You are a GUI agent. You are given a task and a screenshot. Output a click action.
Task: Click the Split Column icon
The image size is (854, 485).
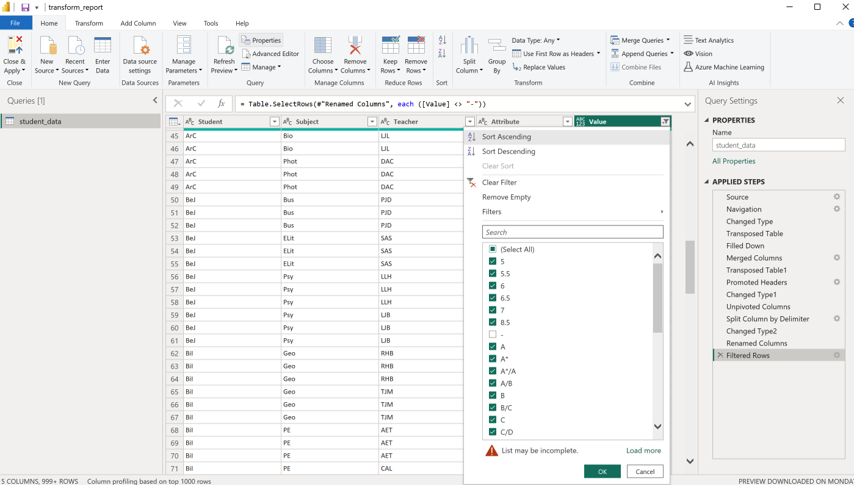point(469,46)
